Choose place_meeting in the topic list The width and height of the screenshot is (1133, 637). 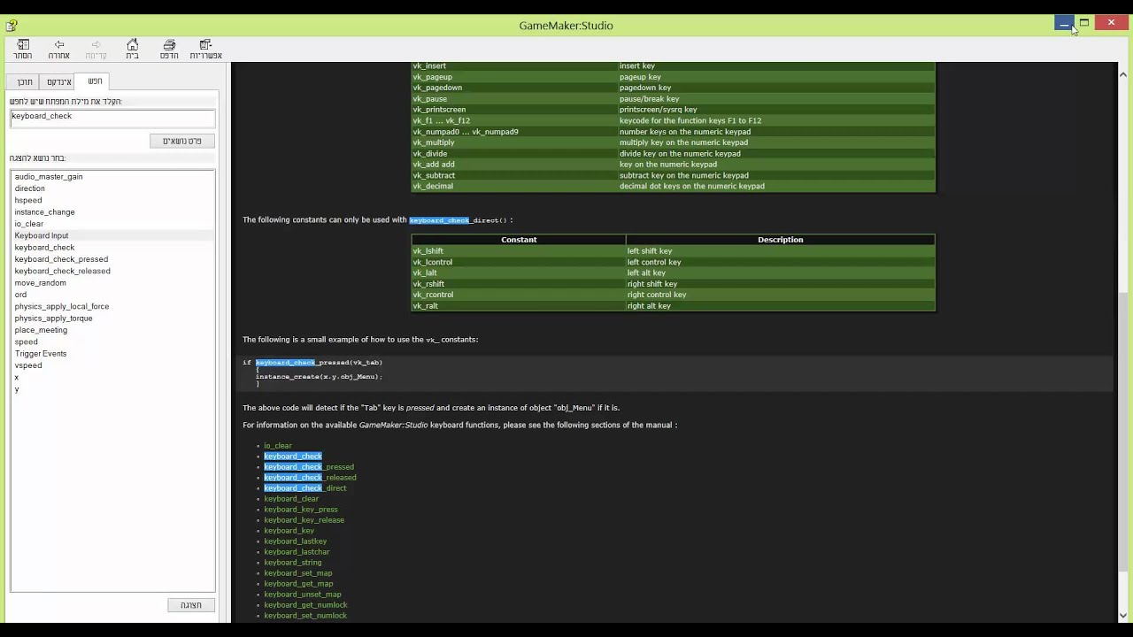click(x=41, y=330)
